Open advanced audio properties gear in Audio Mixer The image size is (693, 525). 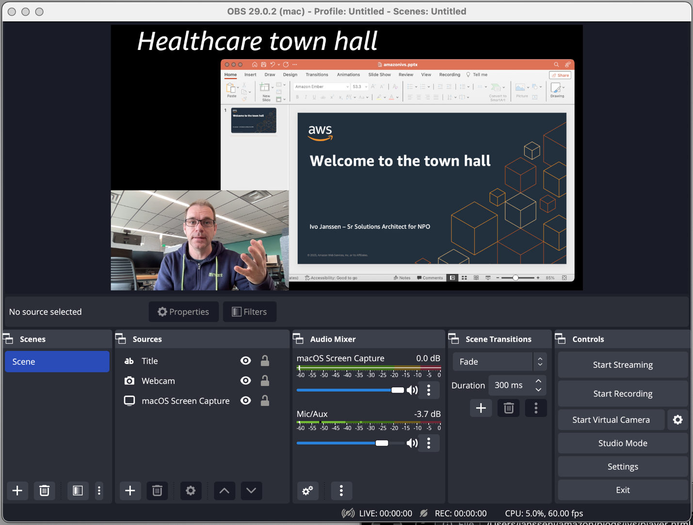point(307,491)
